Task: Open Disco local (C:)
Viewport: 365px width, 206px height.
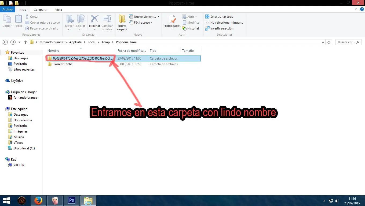Action: pos(24,148)
